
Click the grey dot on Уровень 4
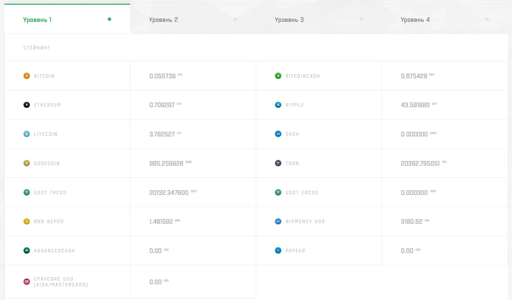pyautogui.click(x=487, y=19)
